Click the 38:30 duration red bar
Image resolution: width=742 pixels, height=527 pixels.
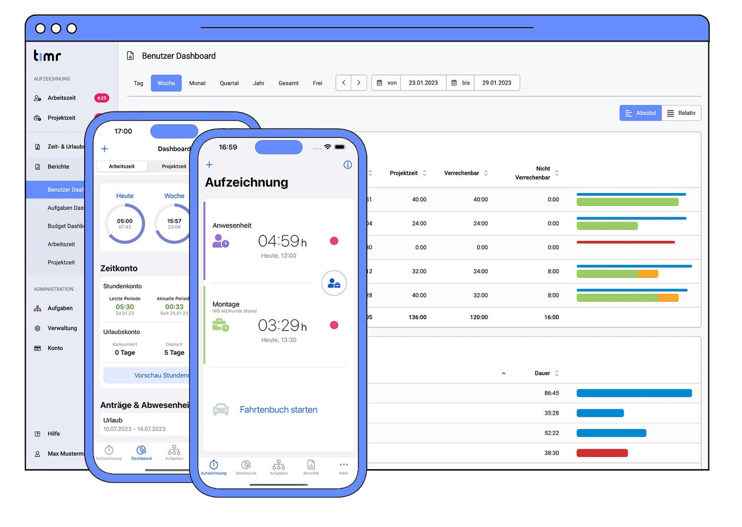pyautogui.click(x=602, y=453)
